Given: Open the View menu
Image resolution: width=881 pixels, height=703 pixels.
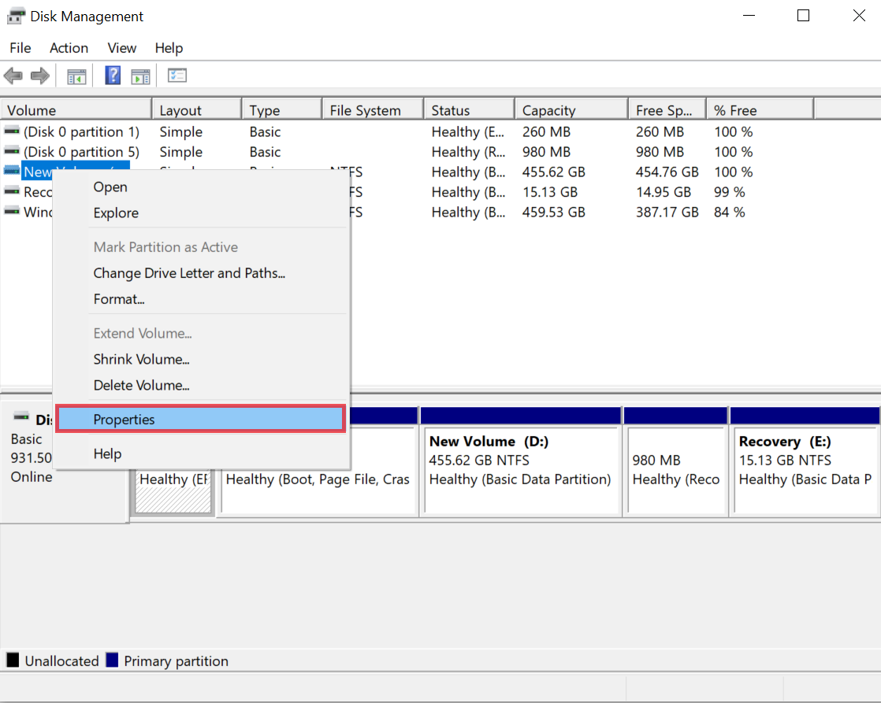Looking at the screenshot, I should click(x=122, y=48).
